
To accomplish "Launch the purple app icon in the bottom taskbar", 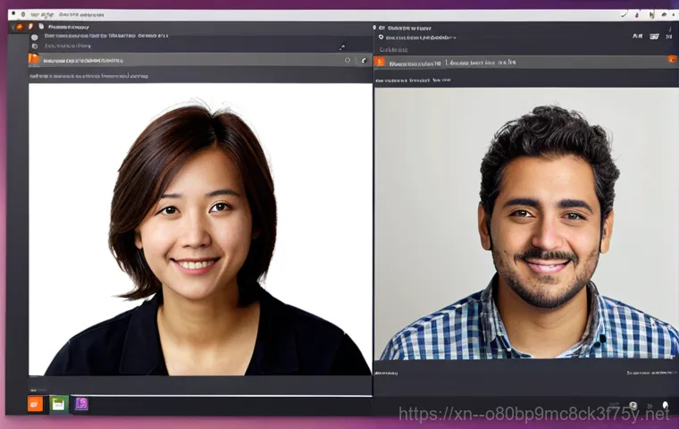I will (81, 404).
